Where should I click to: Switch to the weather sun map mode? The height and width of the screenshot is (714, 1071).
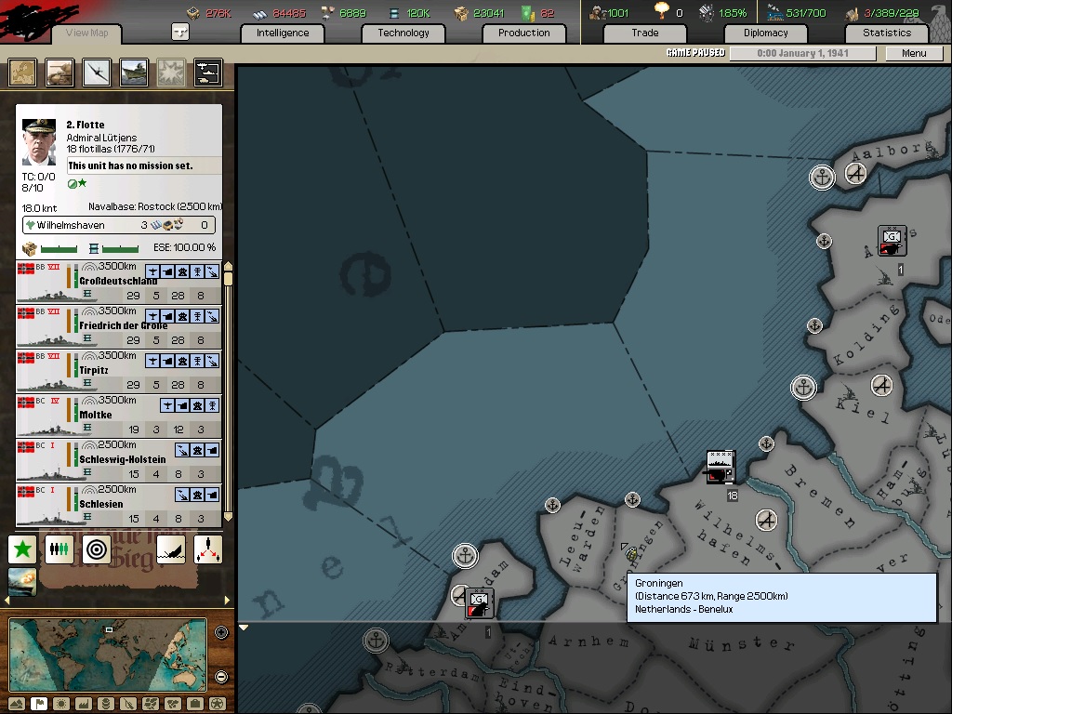[61, 704]
